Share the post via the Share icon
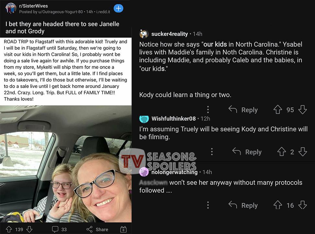This screenshot has height=234, width=315. pyautogui.click(x=97, y=229)
